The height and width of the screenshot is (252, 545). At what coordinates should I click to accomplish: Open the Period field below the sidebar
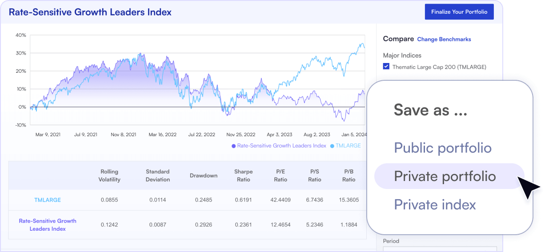(440, 249)
